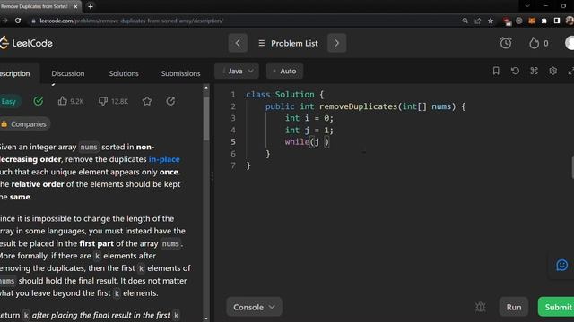
Task: Expand the Console panel
Action: point(255,307)
